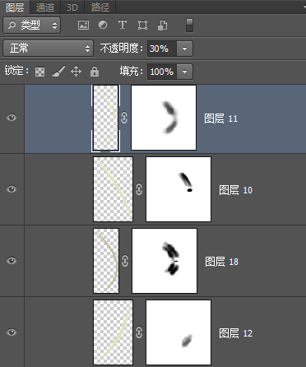Screen dimensions: 306x367
Task: Click the smart object filter icon
Action: click(162, 26)
